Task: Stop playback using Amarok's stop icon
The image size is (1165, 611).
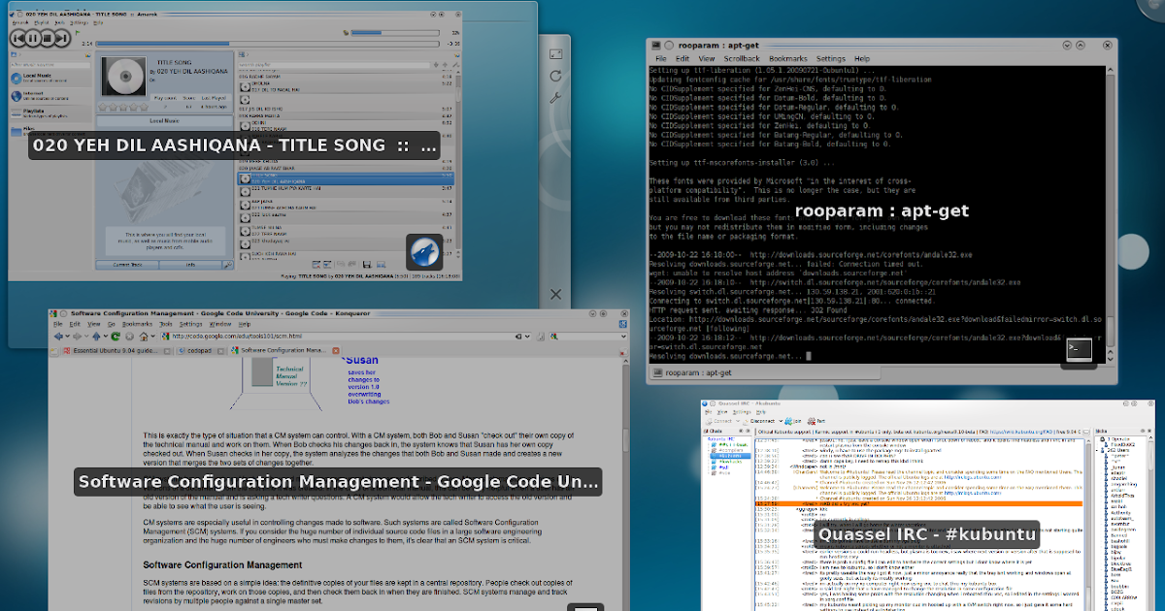Action: (x=48, y=38)
